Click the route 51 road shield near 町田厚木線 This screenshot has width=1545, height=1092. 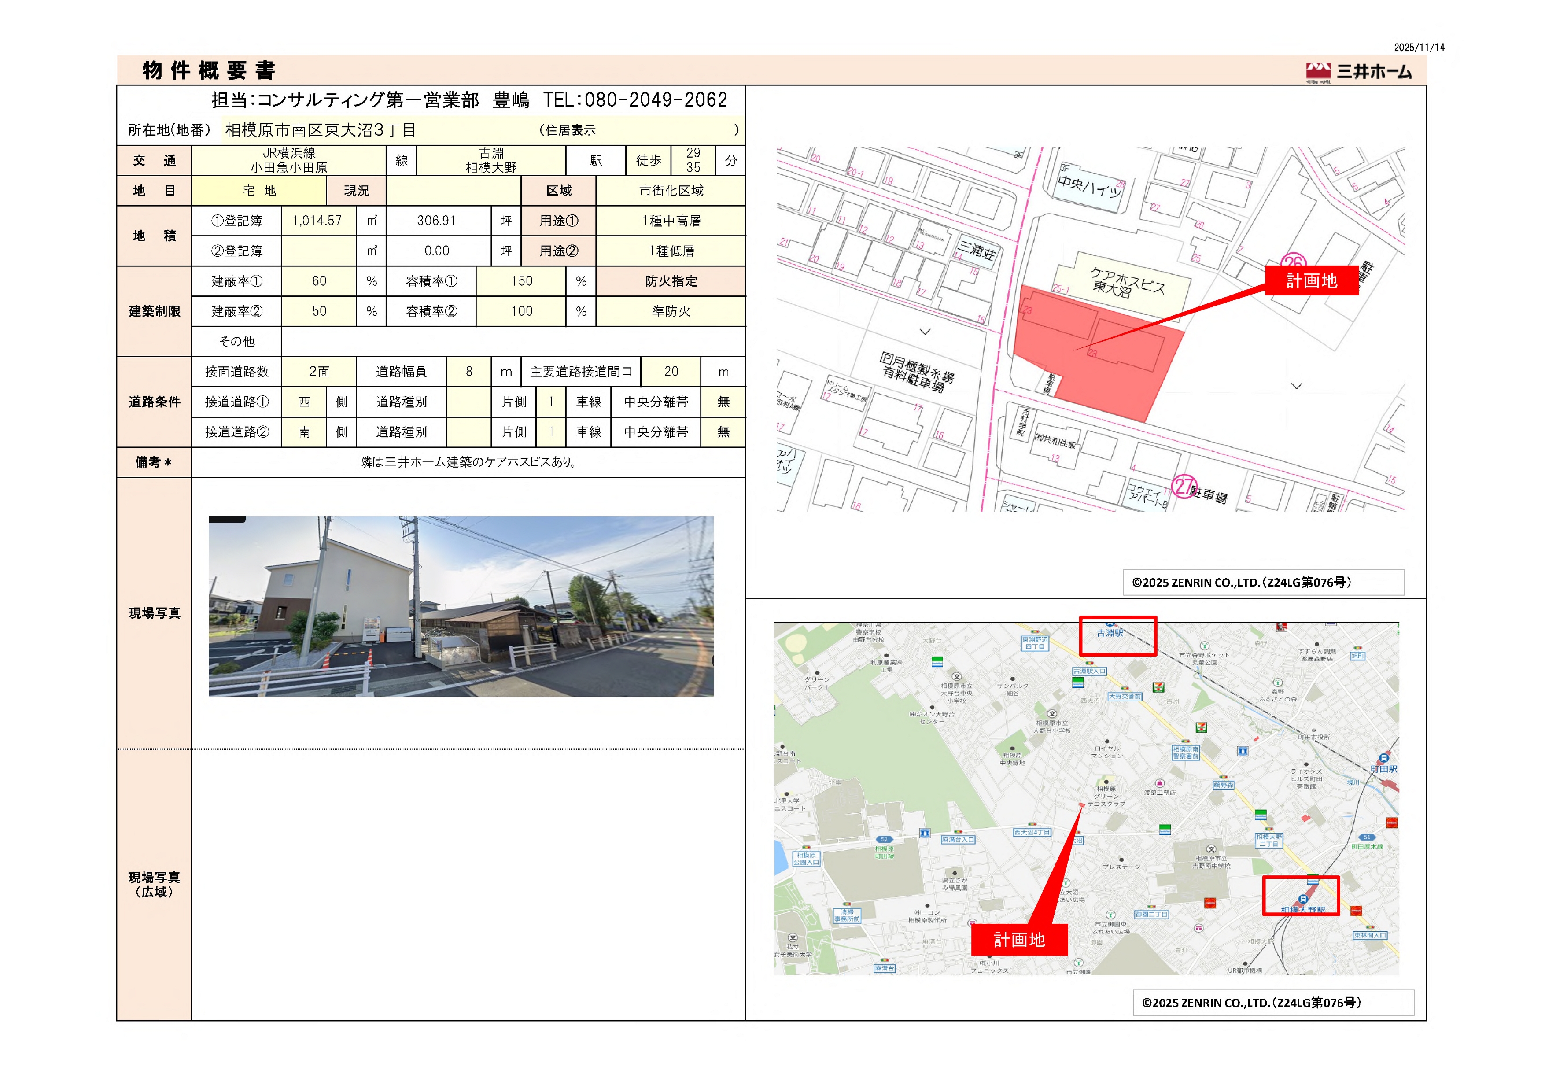[1367, 837]
